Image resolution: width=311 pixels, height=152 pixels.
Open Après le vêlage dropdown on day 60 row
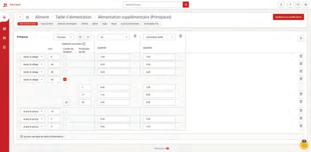(x=33, y=80)
